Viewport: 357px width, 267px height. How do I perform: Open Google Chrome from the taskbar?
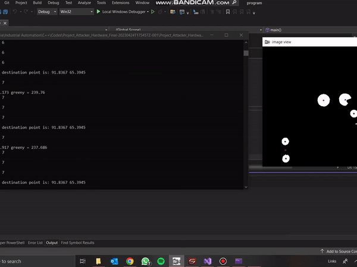tap(130, 261)
